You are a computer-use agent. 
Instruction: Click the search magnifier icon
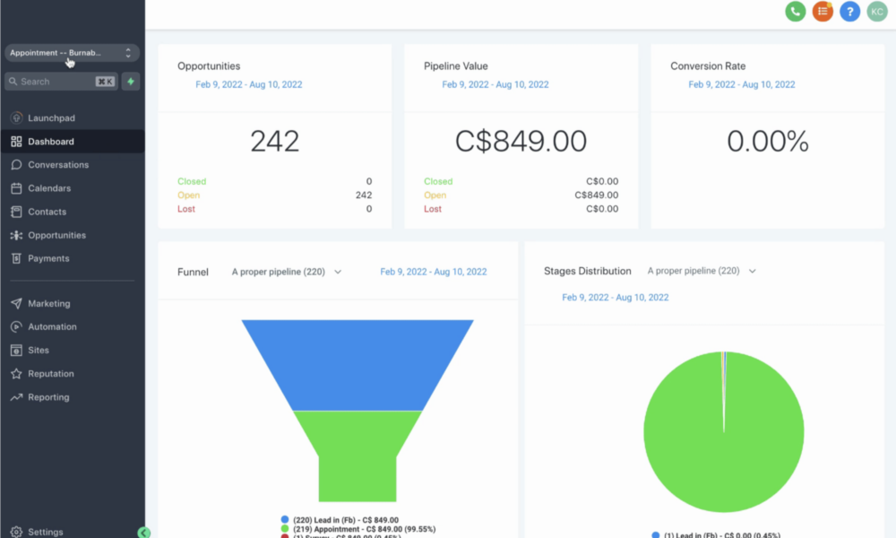[x=13, y=82]
